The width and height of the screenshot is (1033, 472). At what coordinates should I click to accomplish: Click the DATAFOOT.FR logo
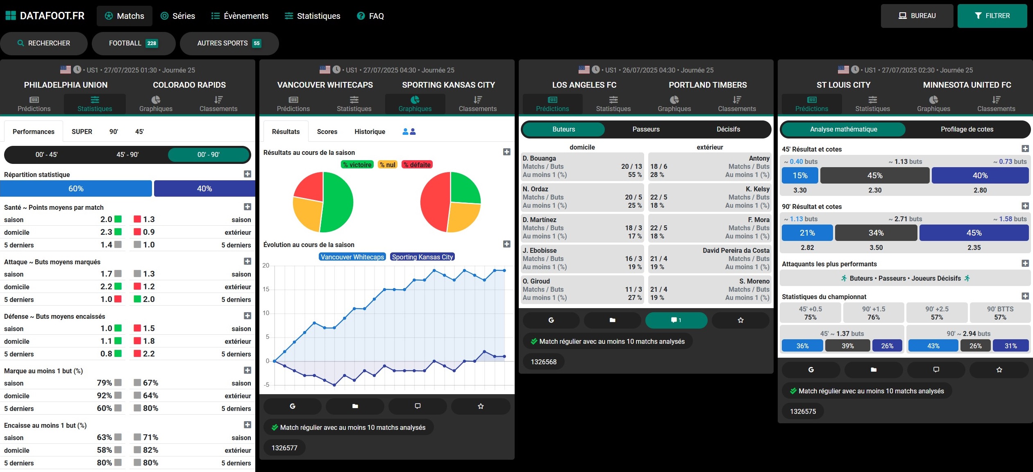click(x=45, y=16)
